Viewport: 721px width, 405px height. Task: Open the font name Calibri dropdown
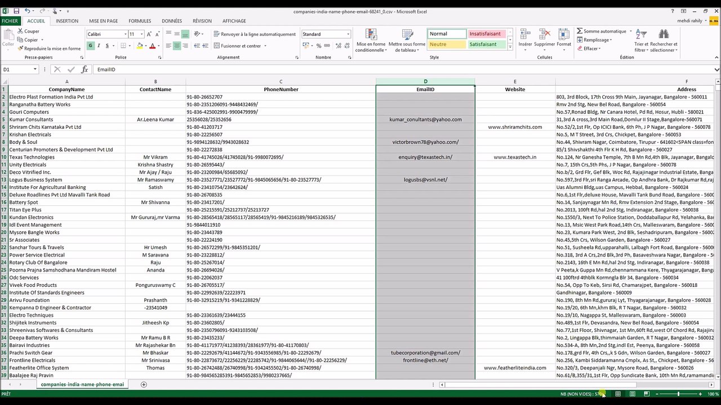coord(125,34)
